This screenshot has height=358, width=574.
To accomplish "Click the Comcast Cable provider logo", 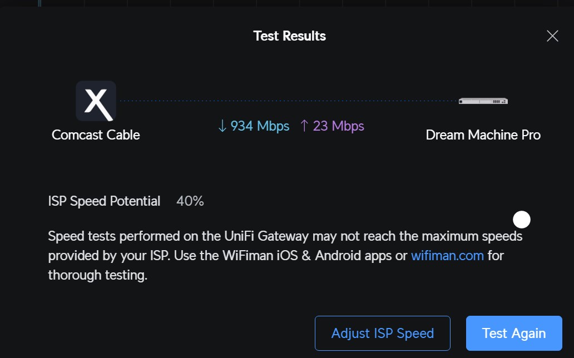I will [x=96, y=101].
